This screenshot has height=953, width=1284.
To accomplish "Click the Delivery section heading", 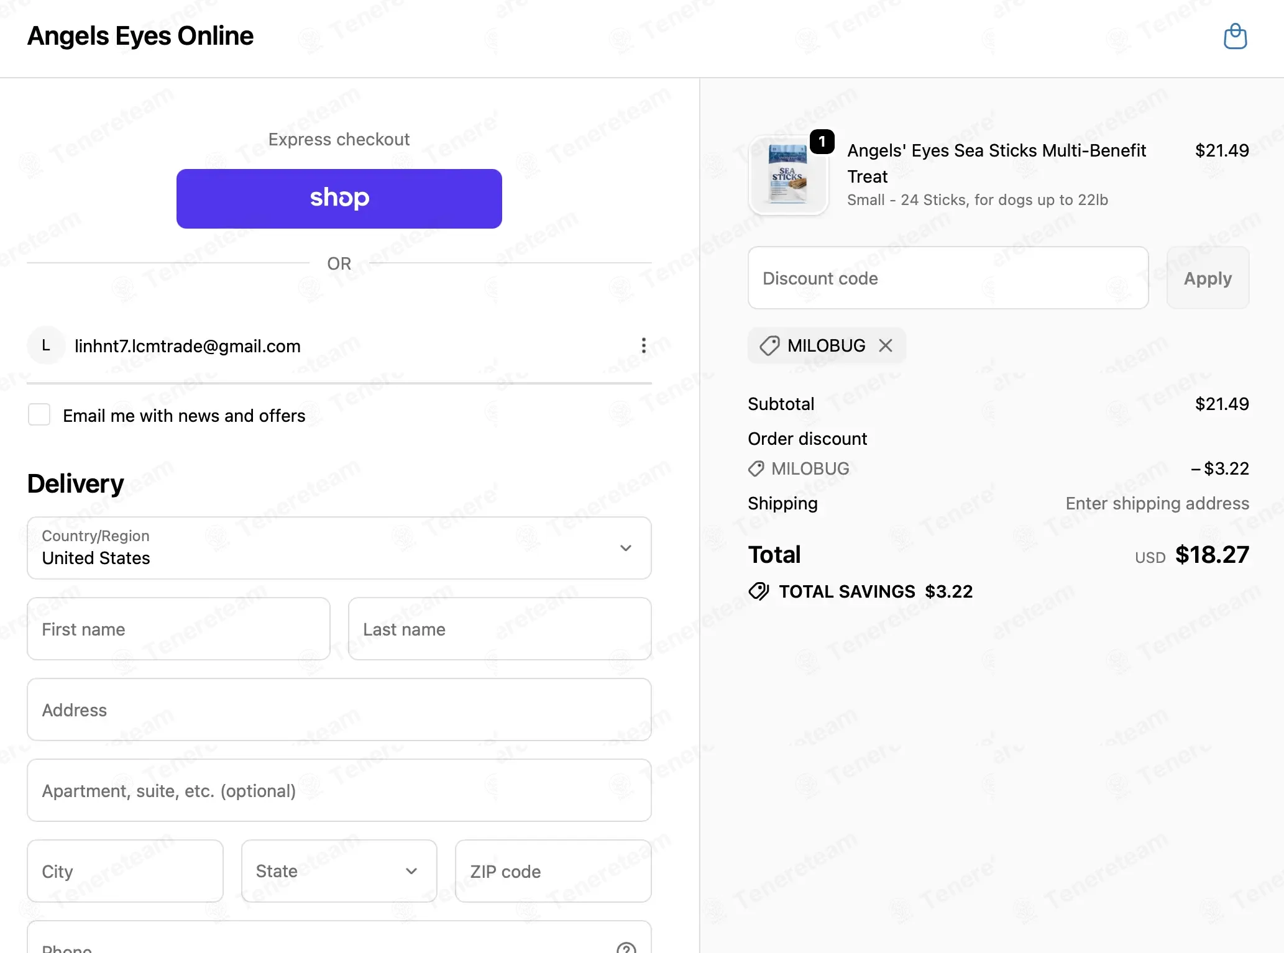I will 76,483.
